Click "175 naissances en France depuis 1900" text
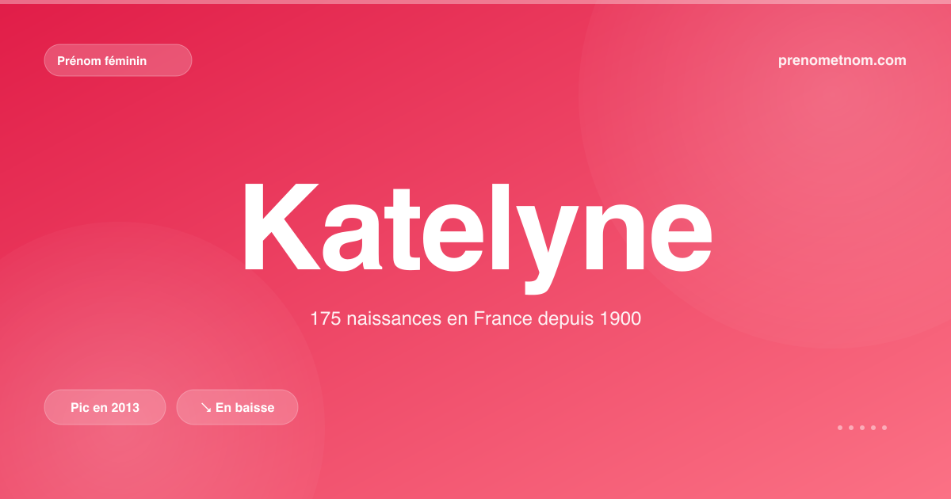Image resolution: width=951 pixels, height=499 pixels. point(475,319)
